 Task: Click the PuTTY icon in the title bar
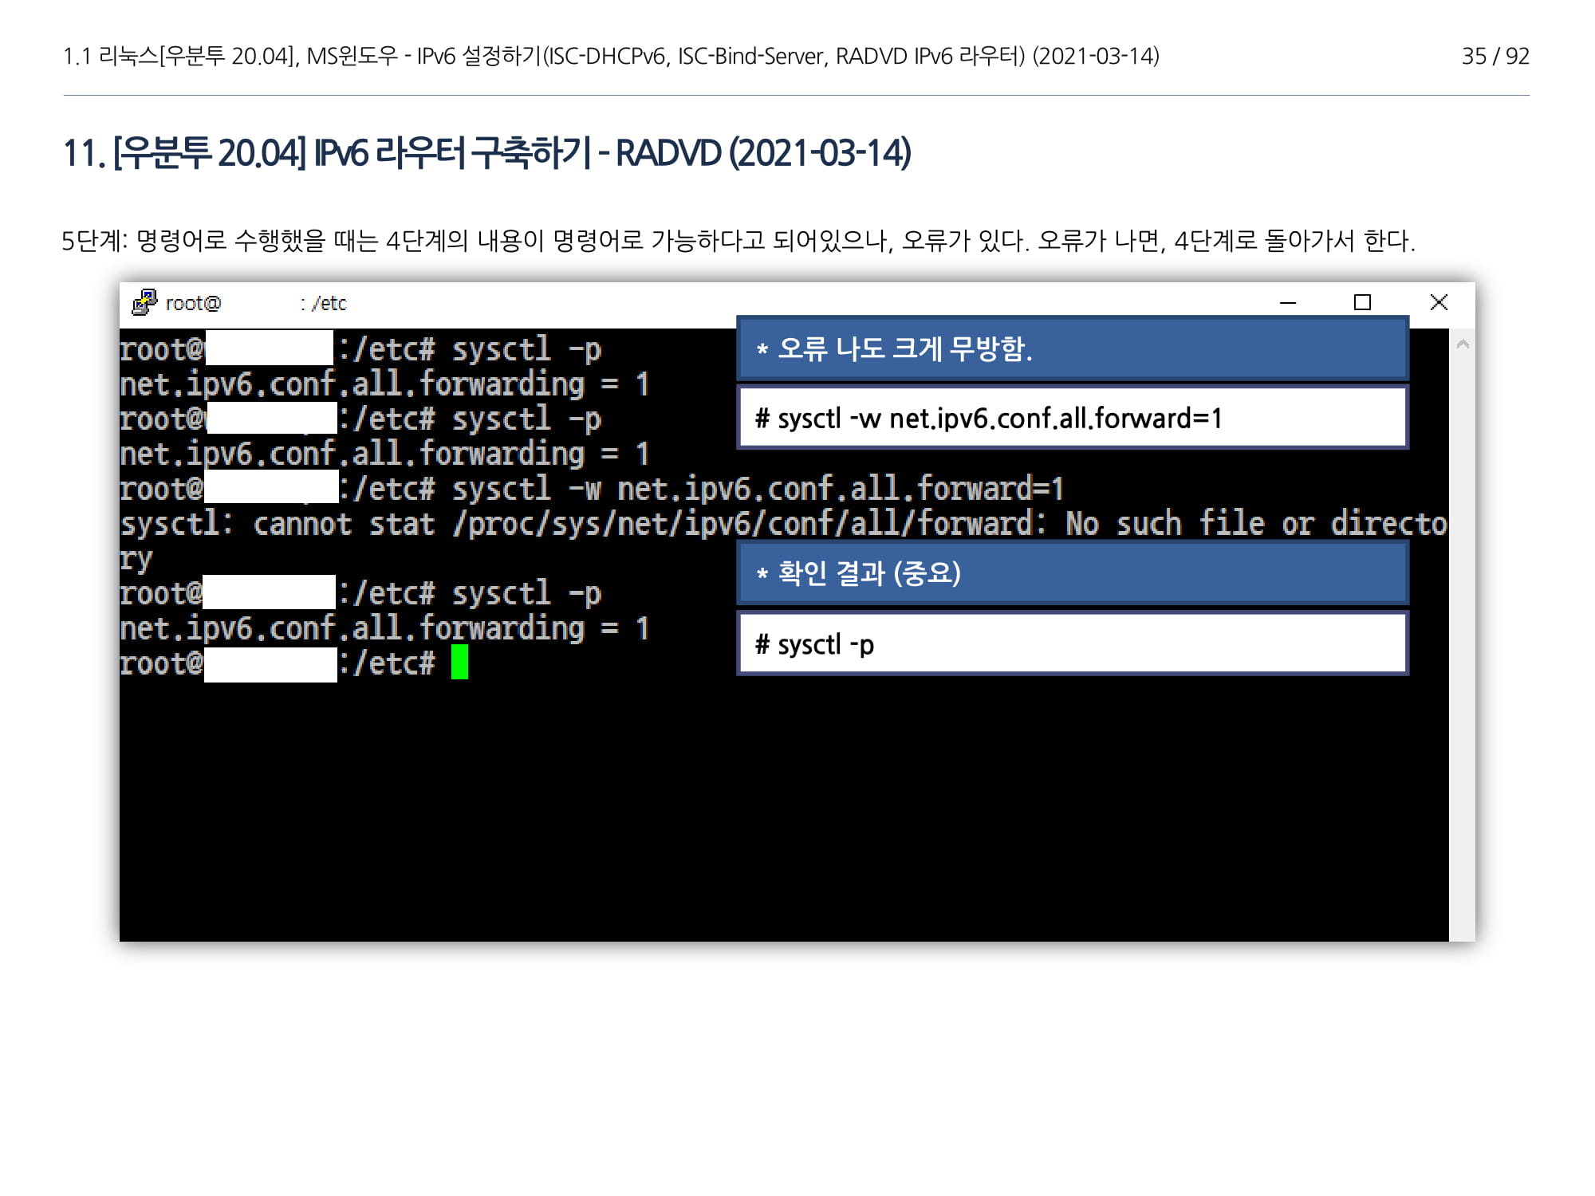(144, 303)
